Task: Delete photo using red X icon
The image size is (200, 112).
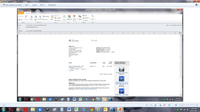Action: (x=164, y=105)
